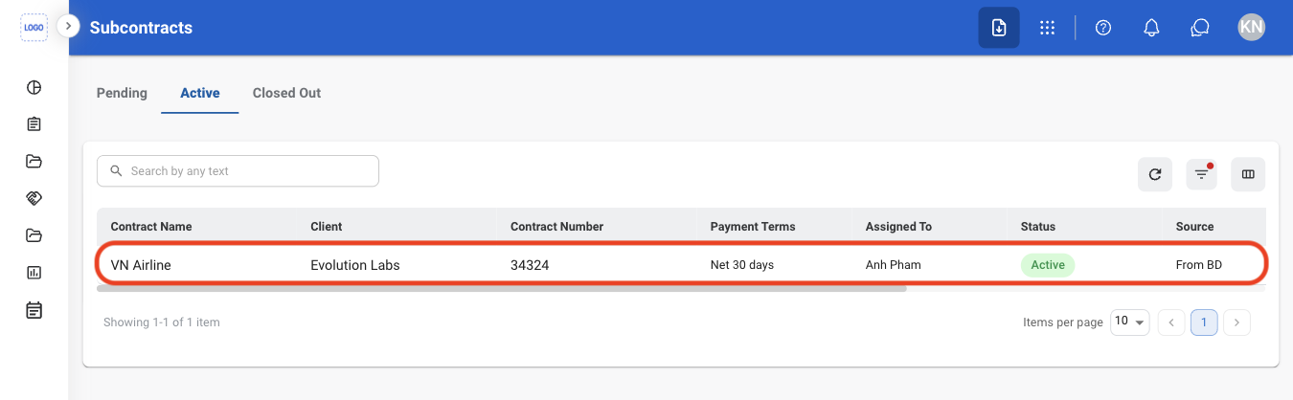The image size is (1293, 400).
Task: Open the chat messages icon
Action: (1200, 28)
